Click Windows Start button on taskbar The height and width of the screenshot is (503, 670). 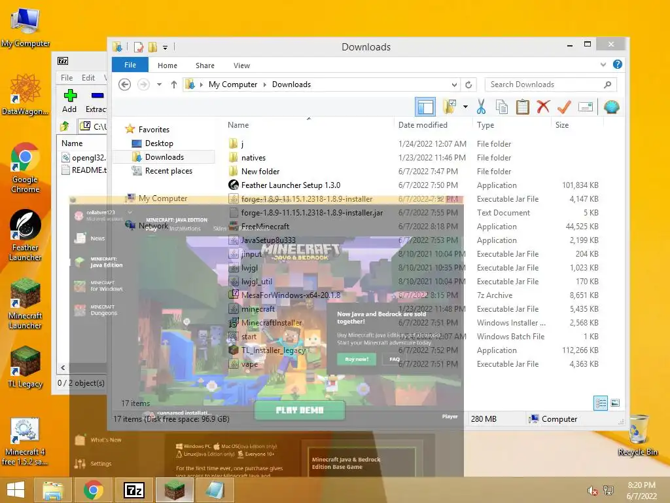(16, 490)
